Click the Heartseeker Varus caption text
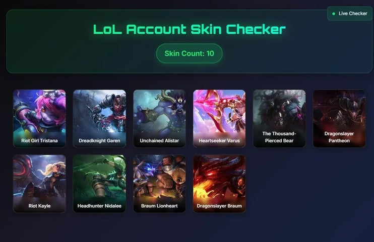The image size is (374, 242). coord(219,140)
